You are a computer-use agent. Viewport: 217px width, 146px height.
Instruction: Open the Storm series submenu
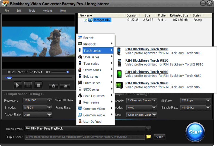pos(95,70)
